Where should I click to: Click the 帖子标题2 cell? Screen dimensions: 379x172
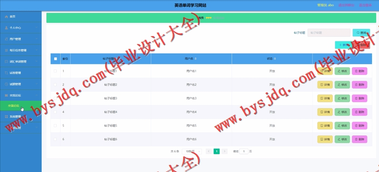[111, 85]
